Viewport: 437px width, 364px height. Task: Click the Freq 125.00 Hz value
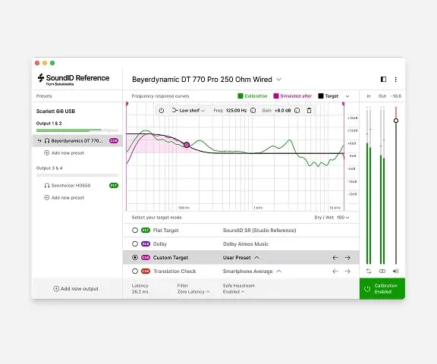(x=236, y=110)
